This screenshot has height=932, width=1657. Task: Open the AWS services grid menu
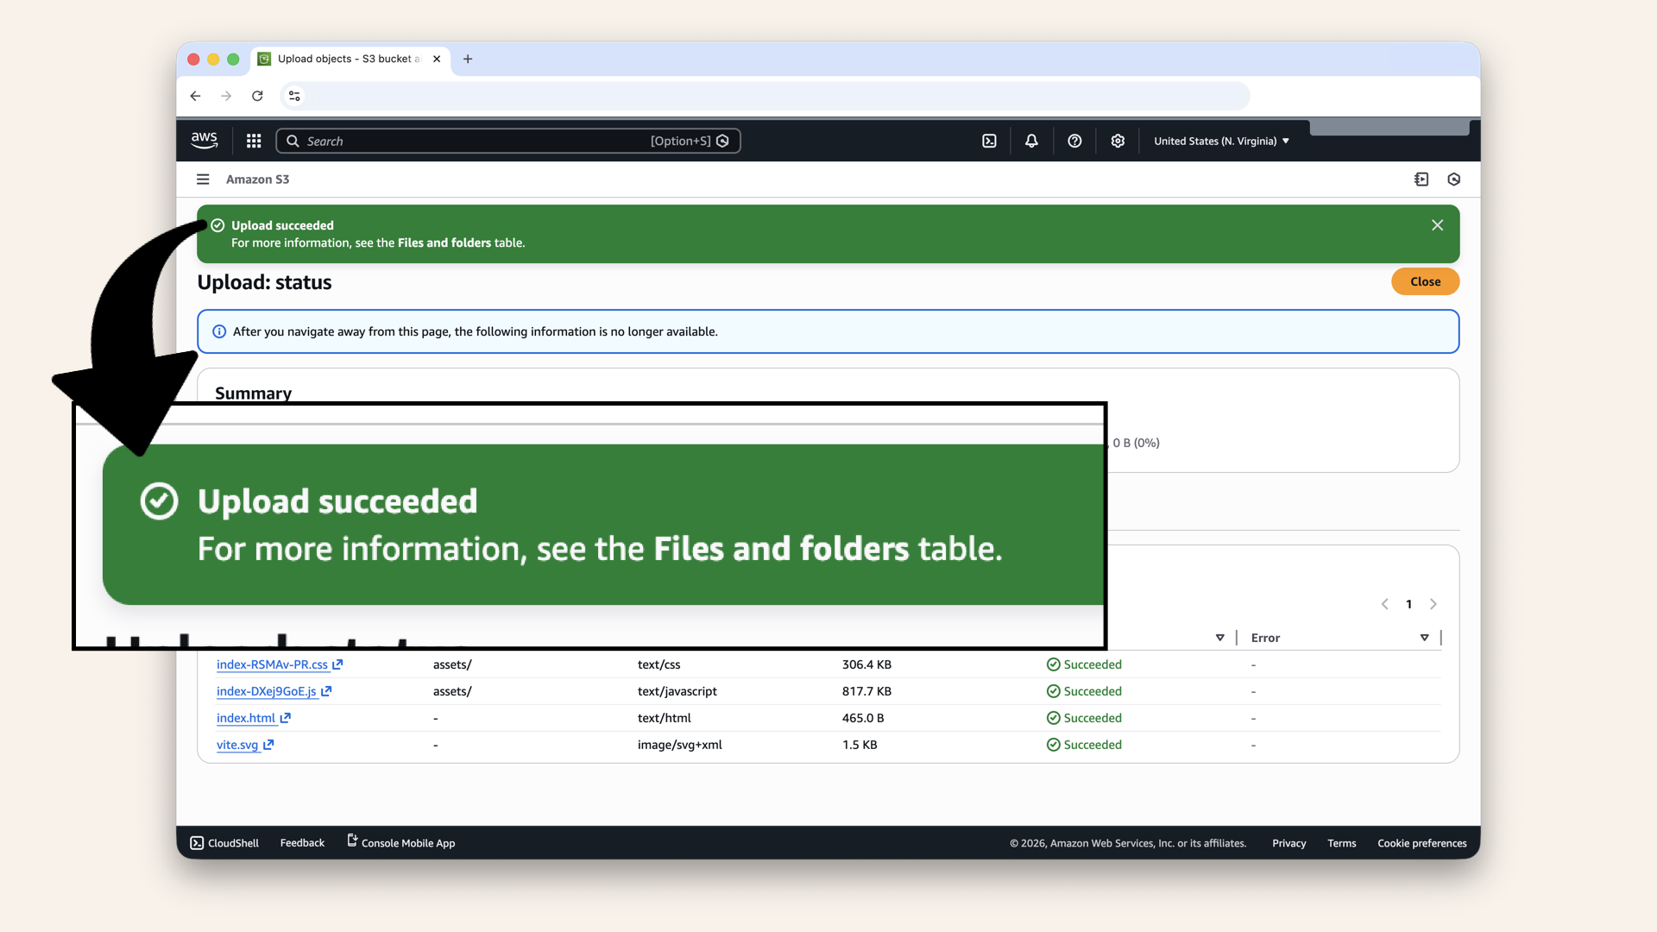[254, 141]
